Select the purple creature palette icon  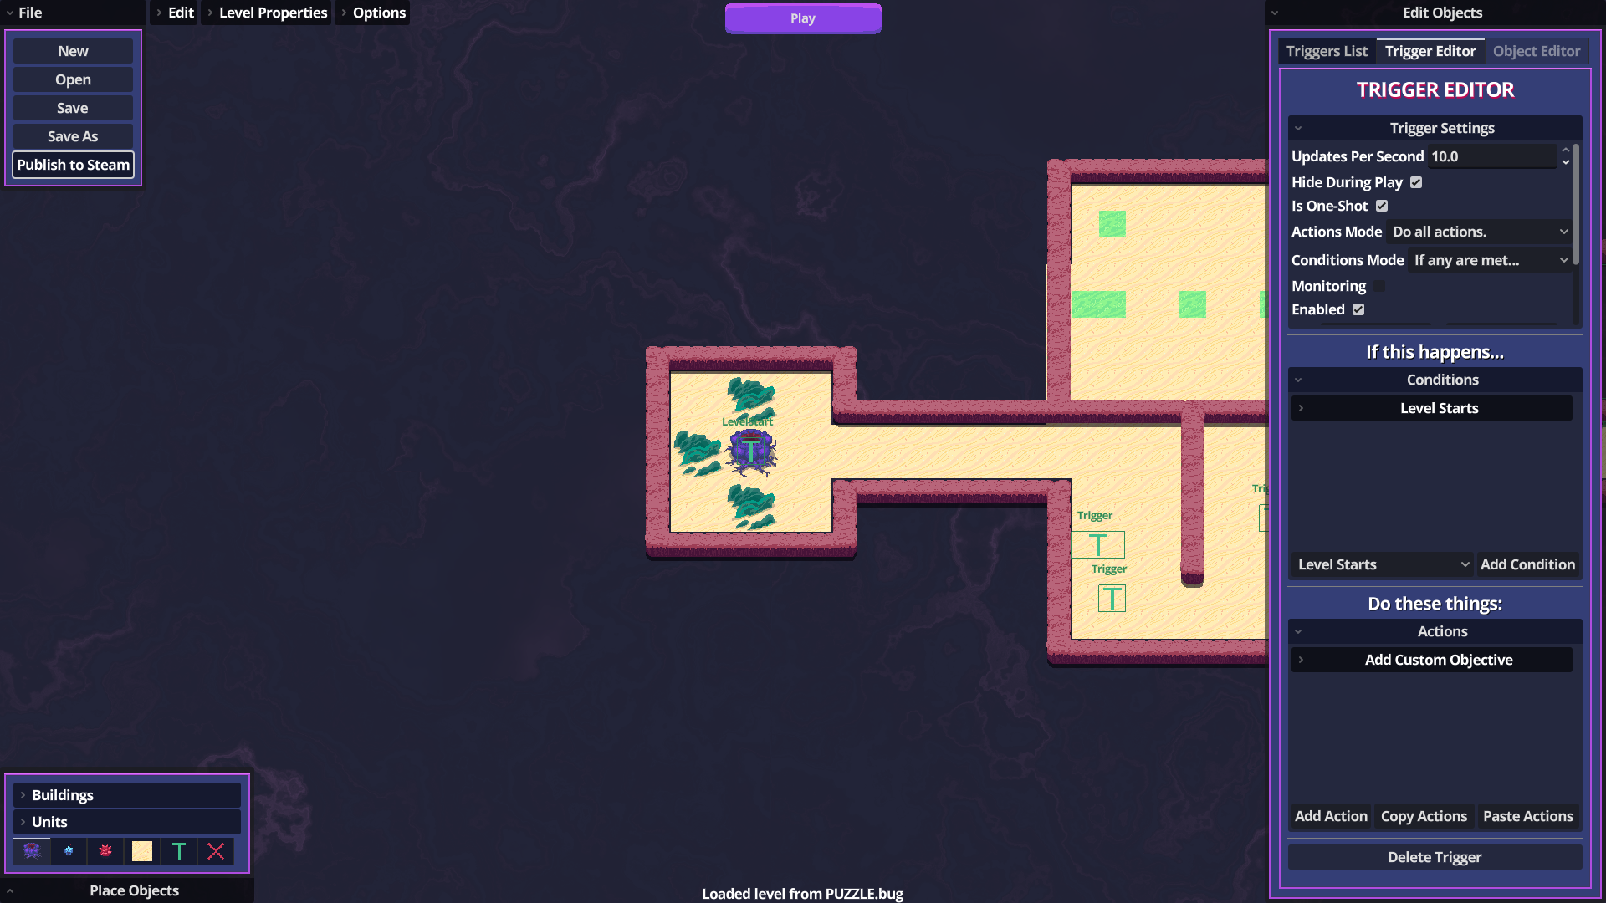pos(32,851)
